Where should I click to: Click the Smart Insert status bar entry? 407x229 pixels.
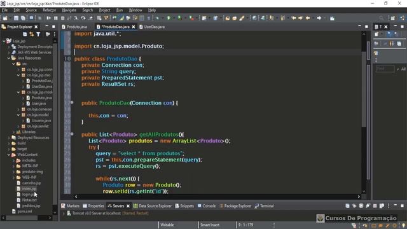click(x=210, y=225)
